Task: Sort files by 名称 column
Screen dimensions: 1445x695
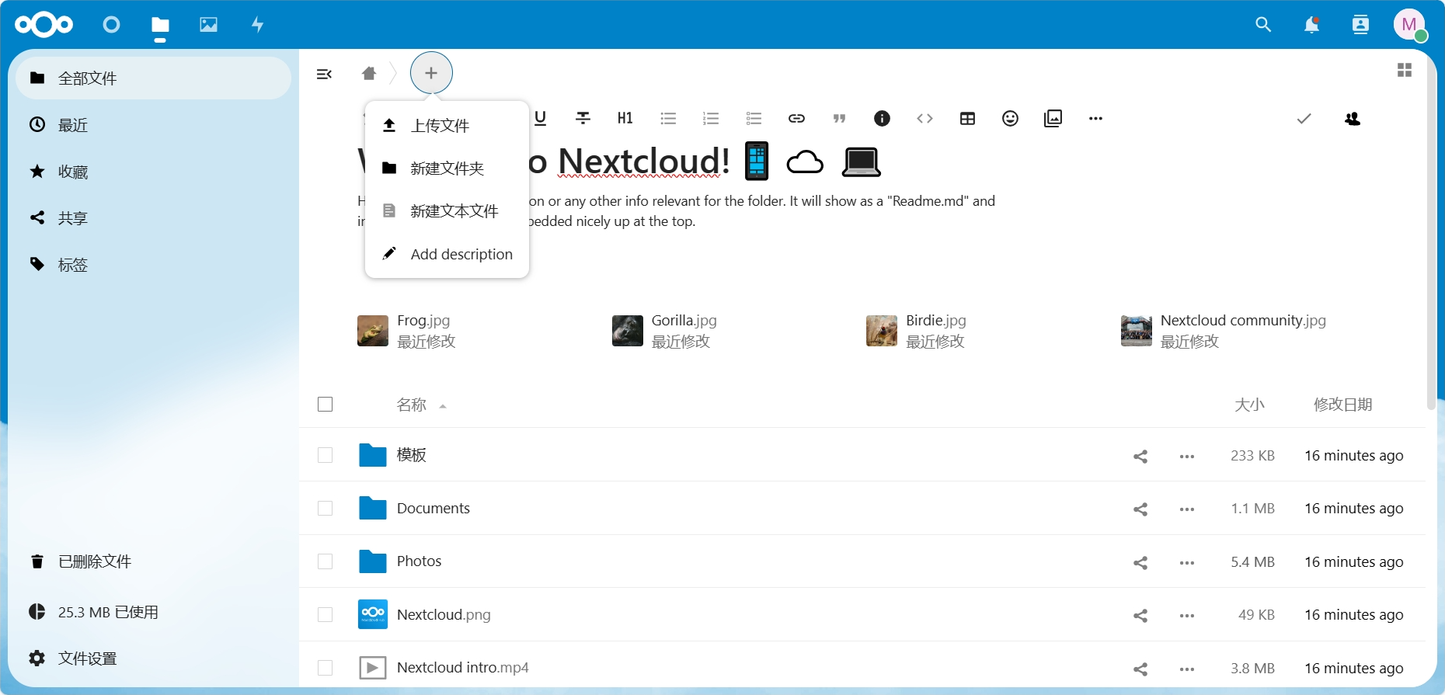Action: point(412,405)
